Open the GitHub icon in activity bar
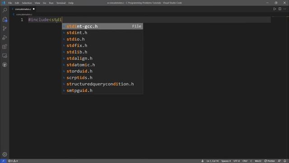 (5, 65)
